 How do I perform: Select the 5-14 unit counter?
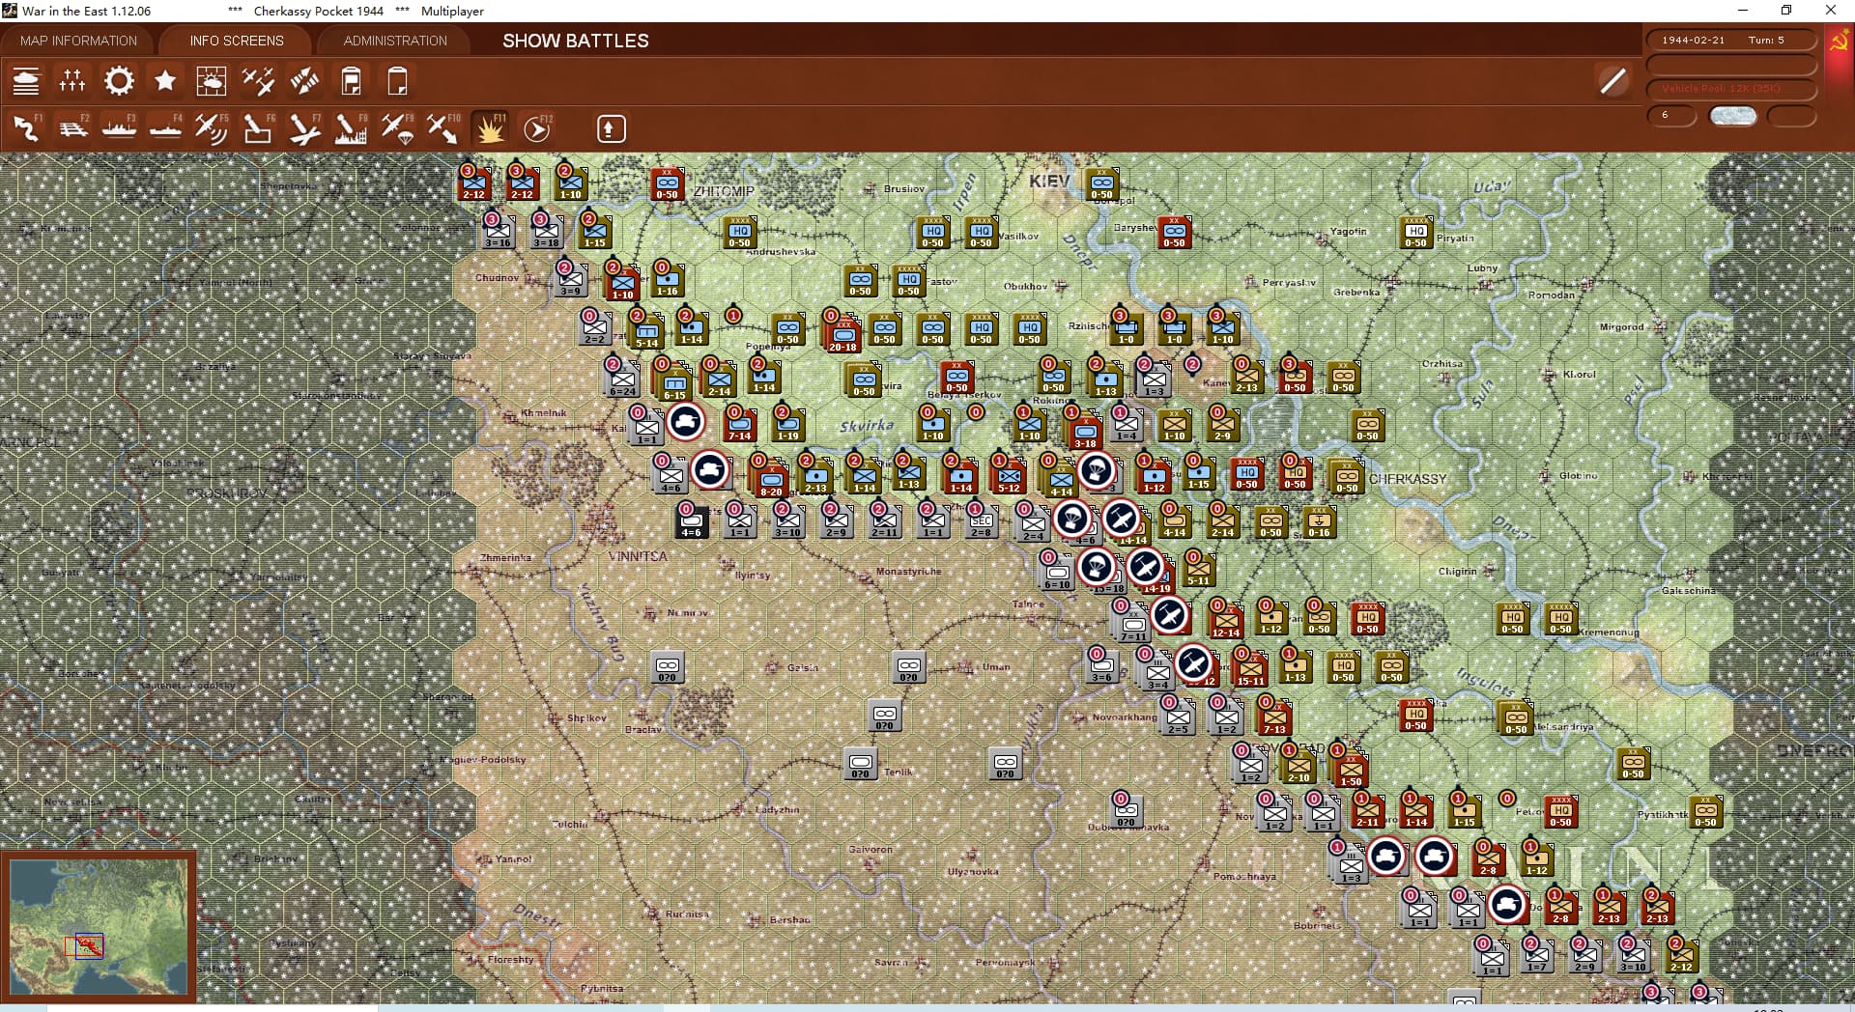click(647, 331)
